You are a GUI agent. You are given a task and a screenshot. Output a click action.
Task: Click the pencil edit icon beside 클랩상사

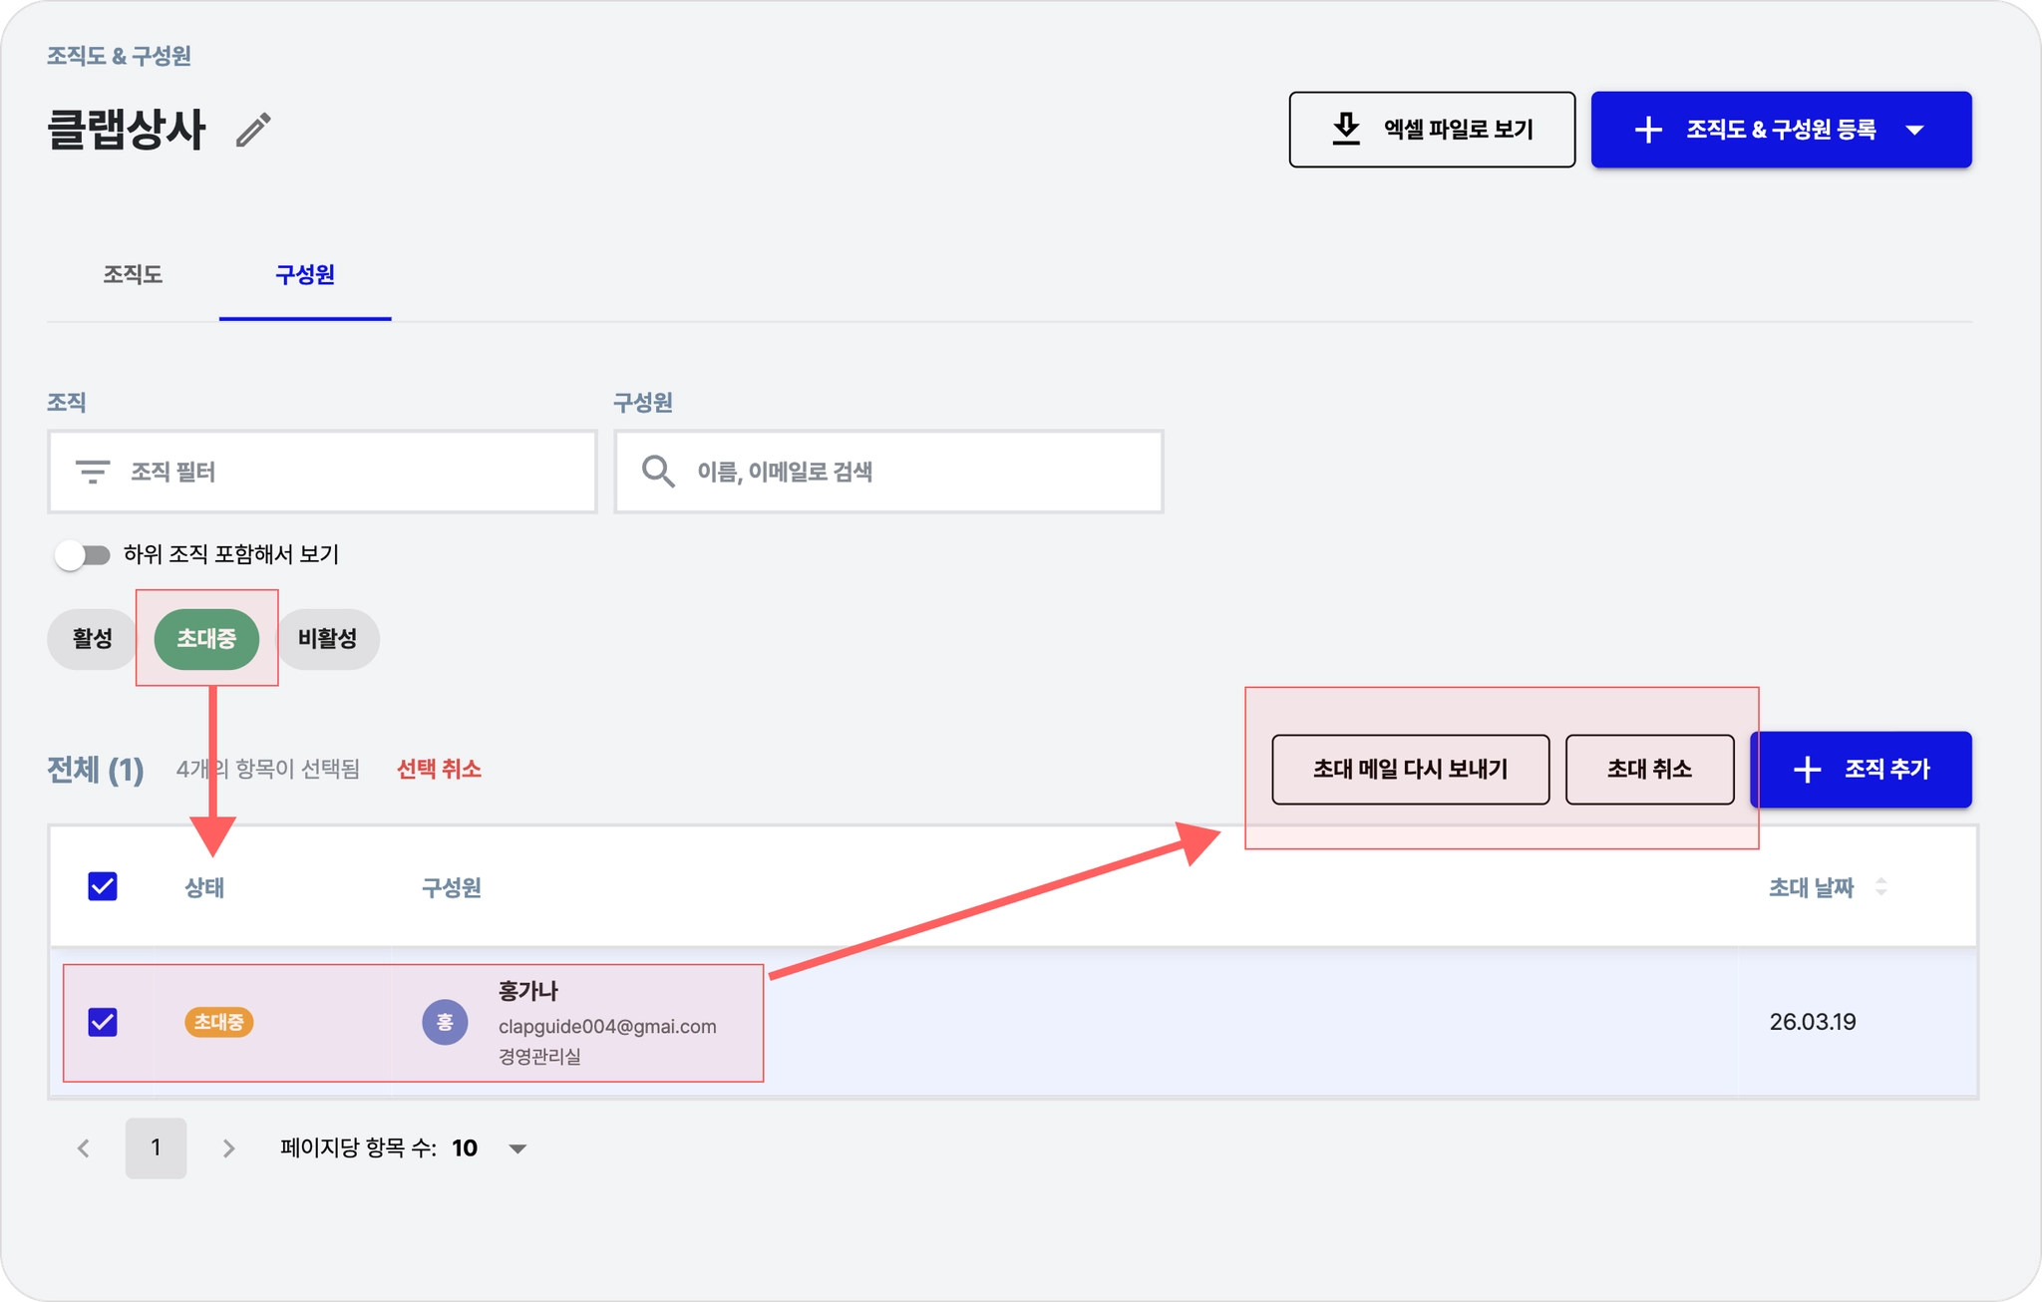tap(253, 130)
